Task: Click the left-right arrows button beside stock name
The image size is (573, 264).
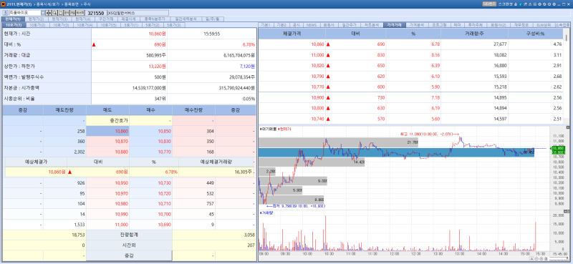Action: coord(49,13)
